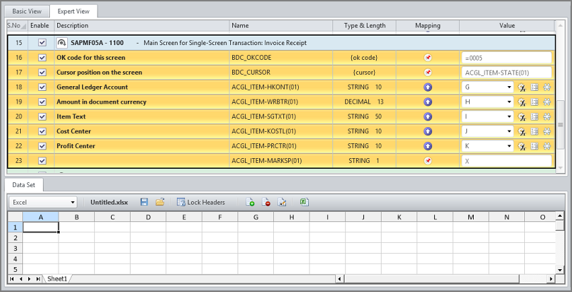Disable the General Ledger Account checkbox
This screenshot has width=572, height=292.
tap(42, 87)
